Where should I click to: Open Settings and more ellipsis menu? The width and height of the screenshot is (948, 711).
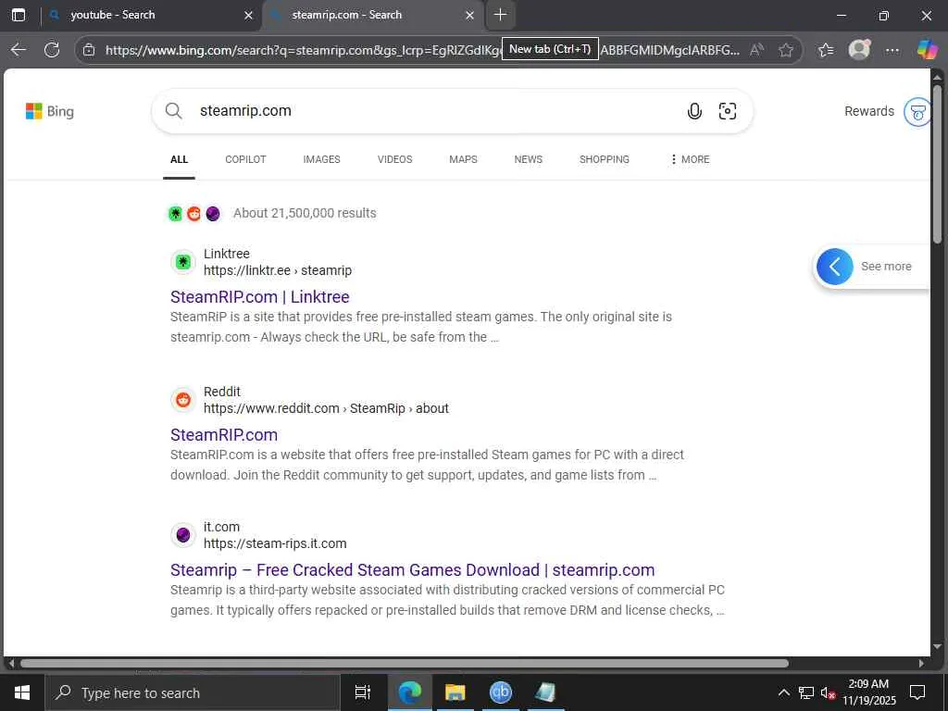[892, 50]
